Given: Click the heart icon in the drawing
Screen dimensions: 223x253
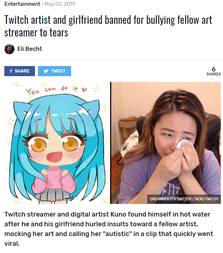Looking at the screenshot, I should 84,89.
